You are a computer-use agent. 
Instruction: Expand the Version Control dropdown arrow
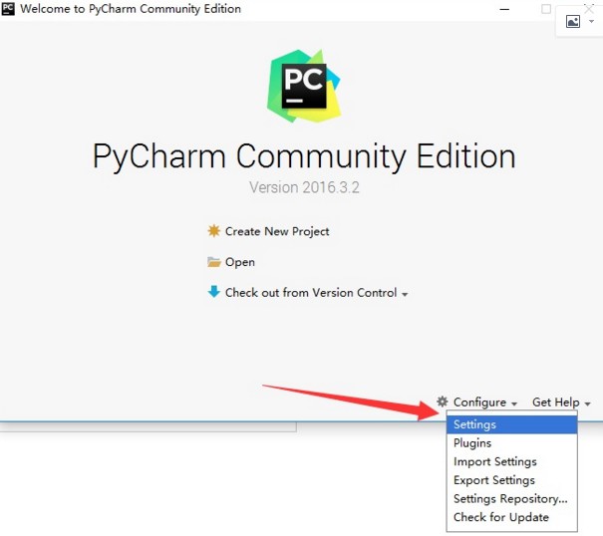tap(405, 295)
